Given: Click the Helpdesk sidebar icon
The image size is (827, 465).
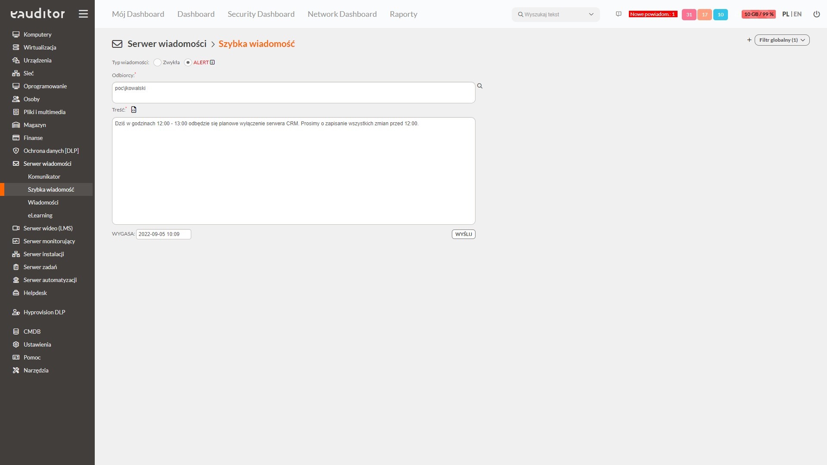Looking at the screenshot, I should pos(16,293).
